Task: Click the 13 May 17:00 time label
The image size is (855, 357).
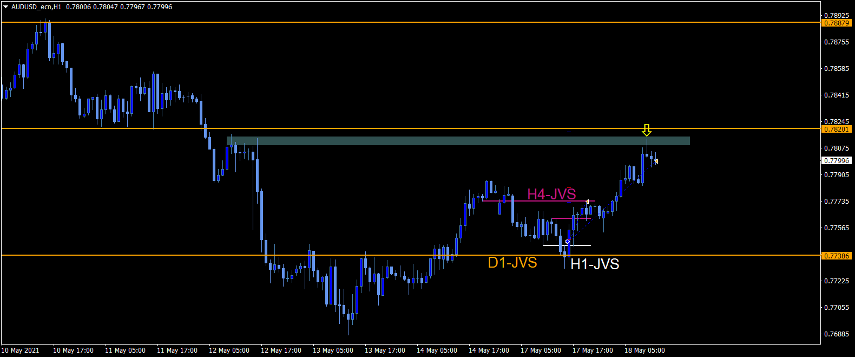Action: (x=385, y=350)
